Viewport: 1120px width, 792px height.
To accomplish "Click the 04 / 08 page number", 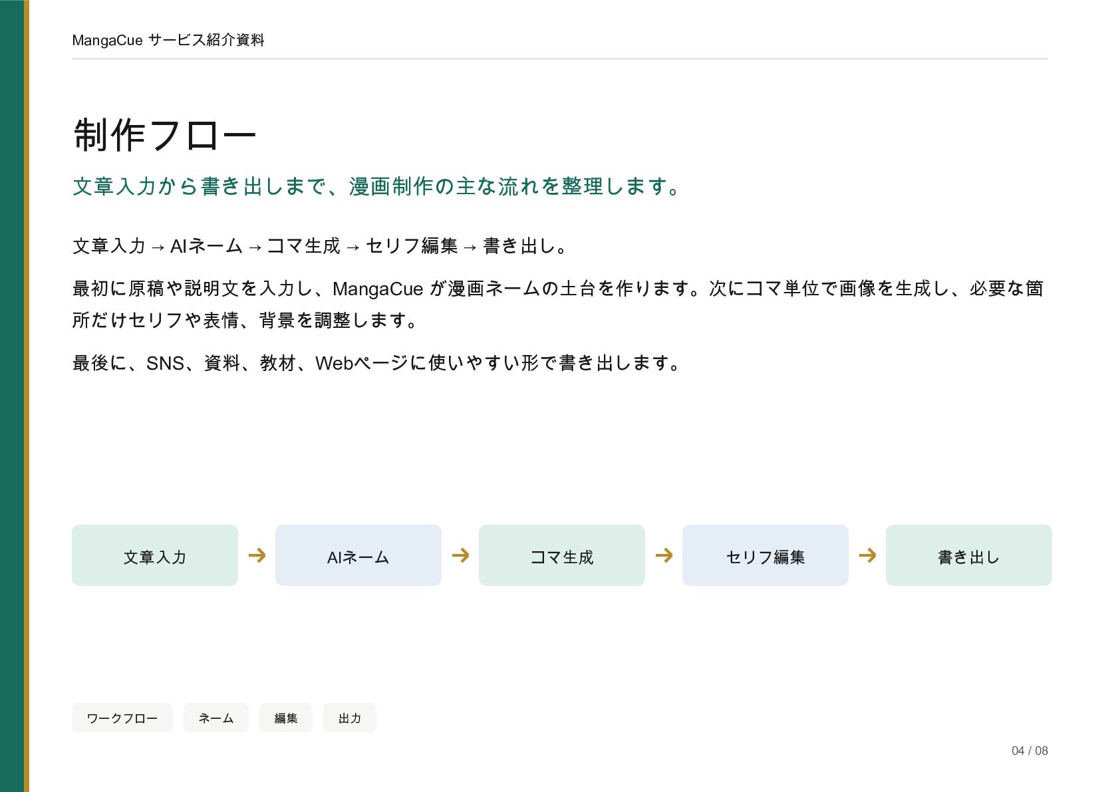I will click(x=1030, y=751).
